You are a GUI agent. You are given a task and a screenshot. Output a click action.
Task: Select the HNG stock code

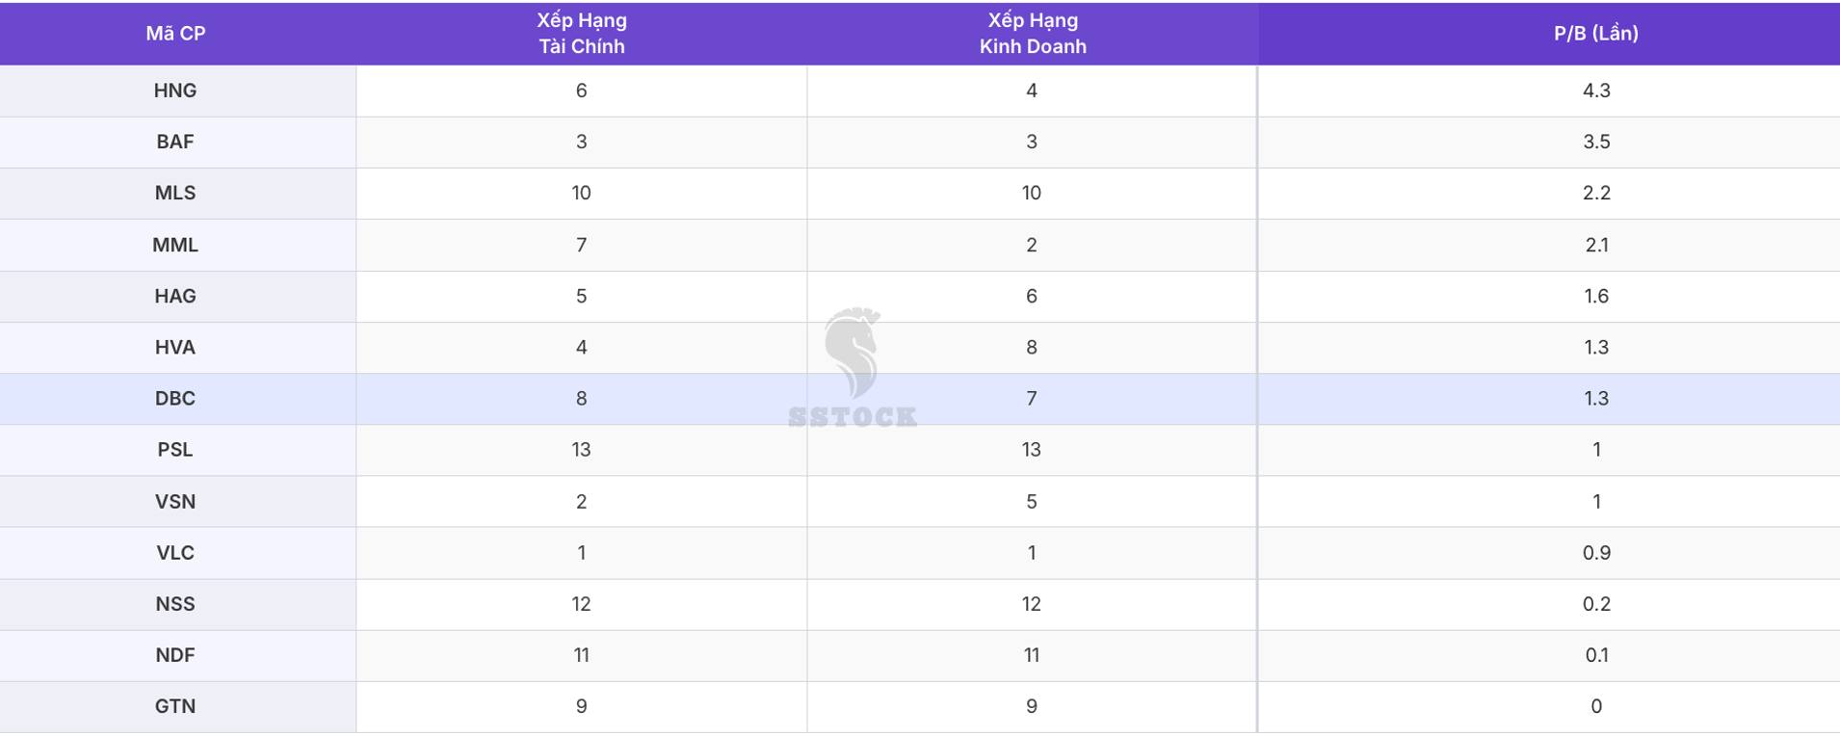(x=175, y=91)
